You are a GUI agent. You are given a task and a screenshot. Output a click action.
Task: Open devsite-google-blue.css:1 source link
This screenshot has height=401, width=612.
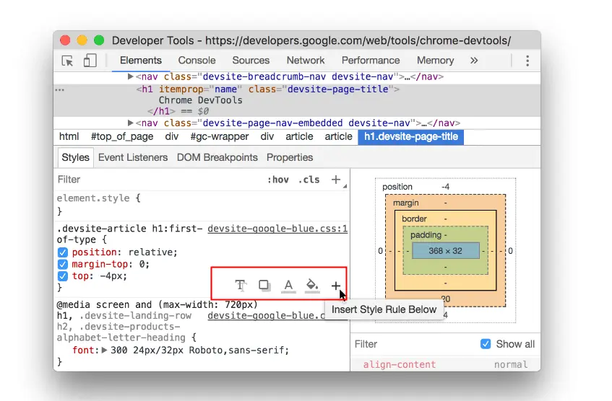click(x=277, y=229)
